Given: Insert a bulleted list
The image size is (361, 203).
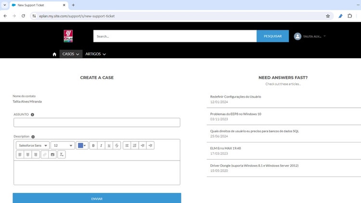Looking at the screenshot, I should 127,145.
